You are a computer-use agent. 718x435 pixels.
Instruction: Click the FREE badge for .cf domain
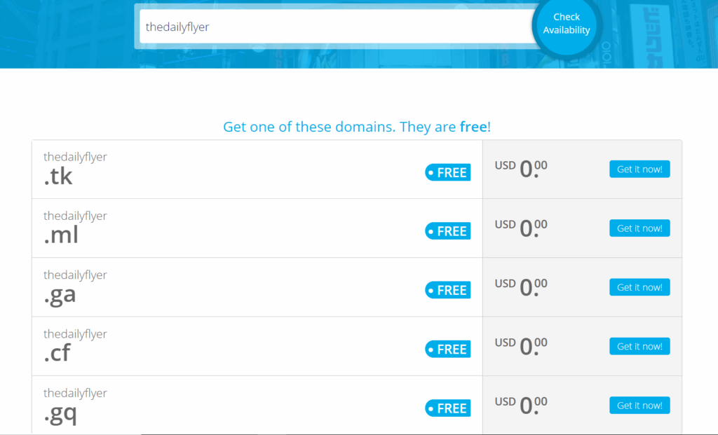pos(448,349)
